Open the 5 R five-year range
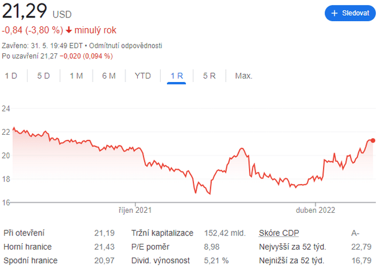The width and height of the screenshot is (381, 269). click(x=209, y=76)
